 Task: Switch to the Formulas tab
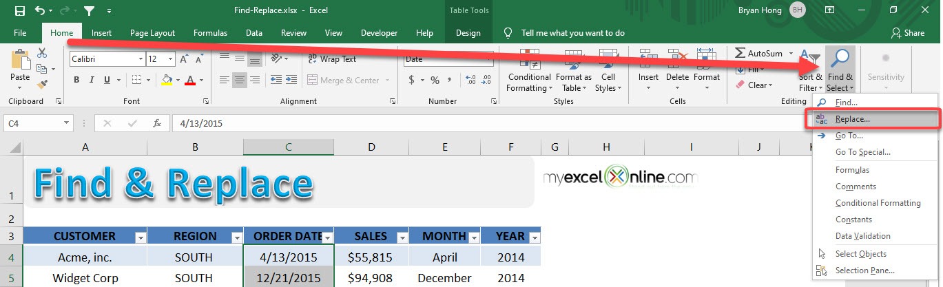pyautogui.click(x=210, y=33)
